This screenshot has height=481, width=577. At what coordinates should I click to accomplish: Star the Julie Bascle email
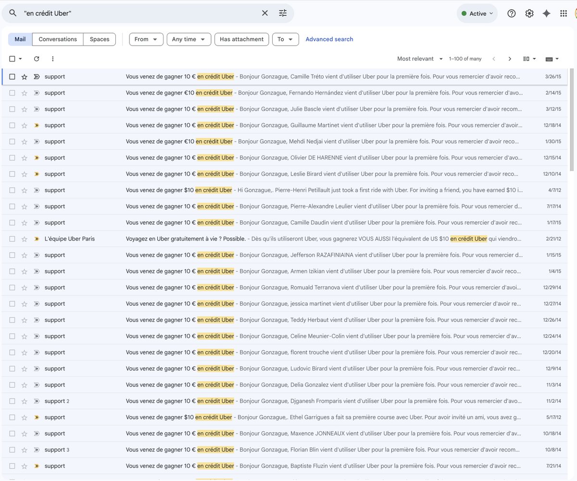point(25,109)
